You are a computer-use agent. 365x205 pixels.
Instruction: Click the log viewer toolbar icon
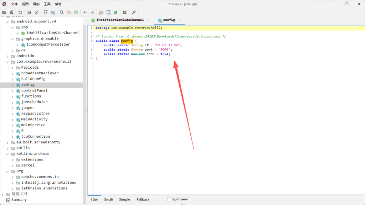124,12
